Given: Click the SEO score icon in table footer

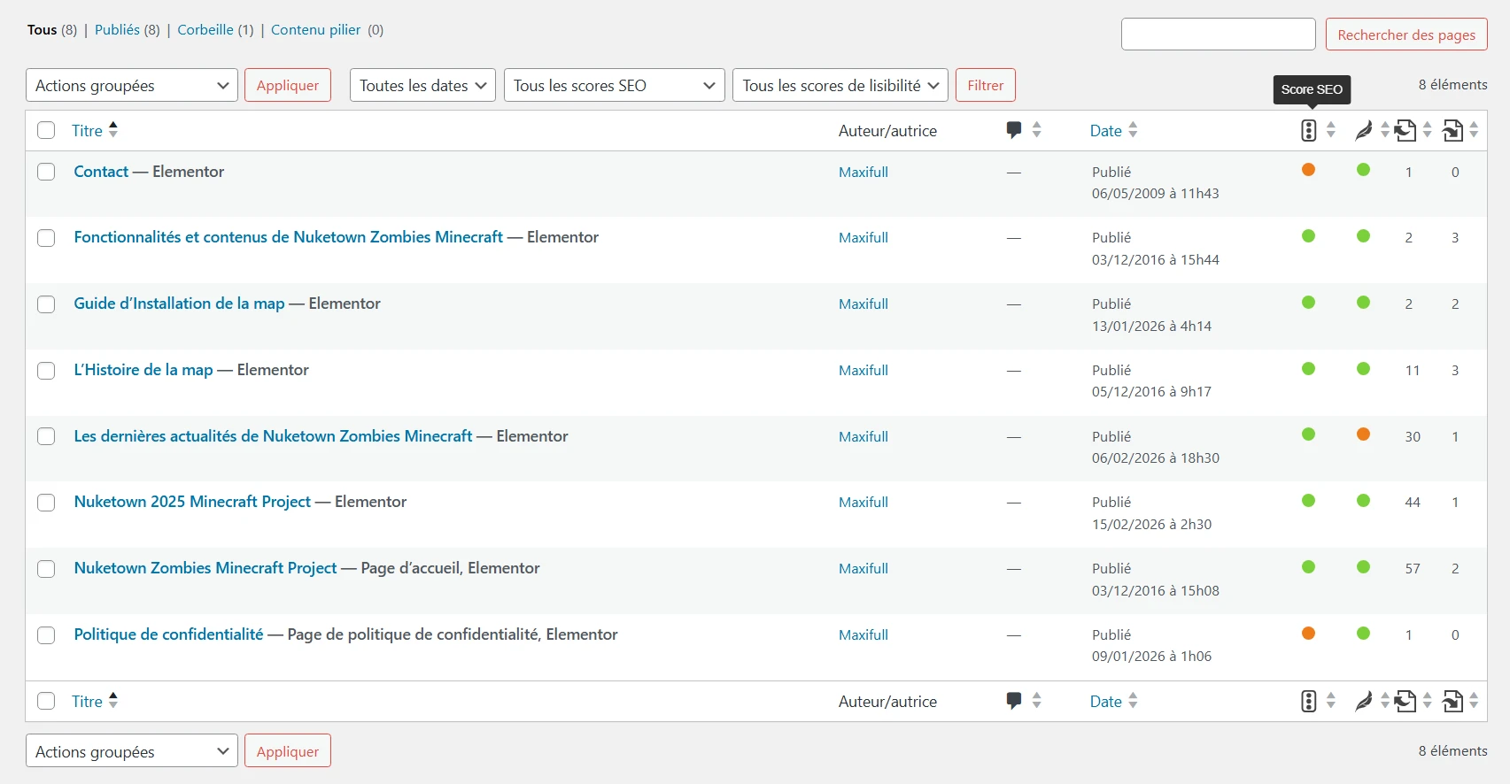Looking at the screenshot, I should click(1308, 702).
